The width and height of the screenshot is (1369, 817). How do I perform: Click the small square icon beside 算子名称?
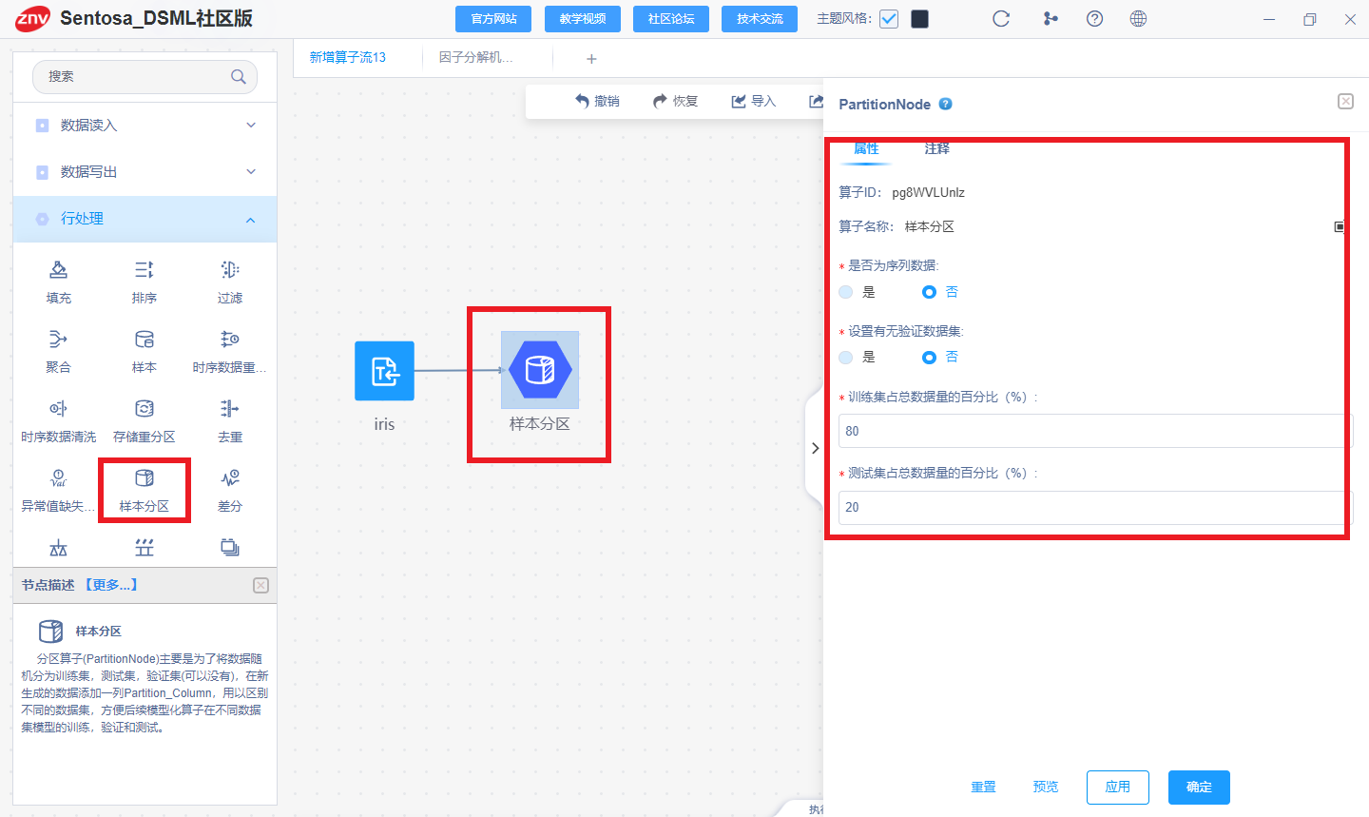tap(1340, 226)
